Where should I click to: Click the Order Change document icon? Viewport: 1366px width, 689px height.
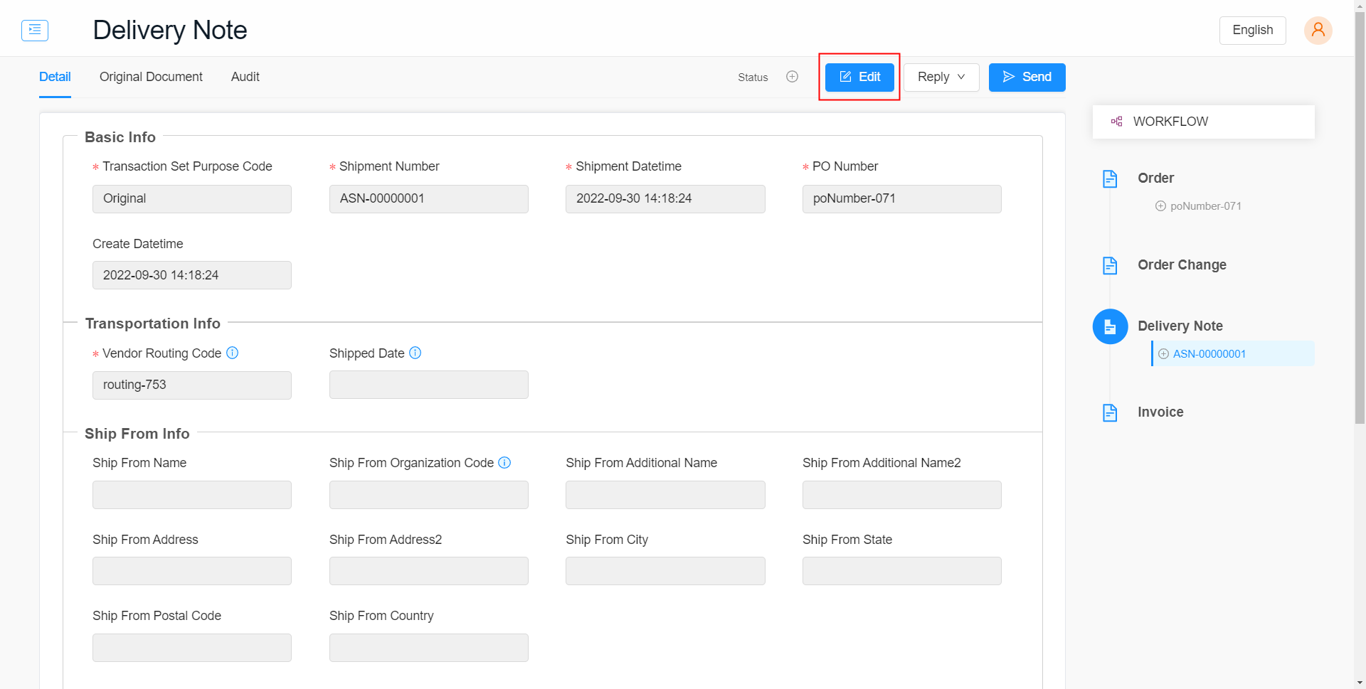(x=1110, y=265)
